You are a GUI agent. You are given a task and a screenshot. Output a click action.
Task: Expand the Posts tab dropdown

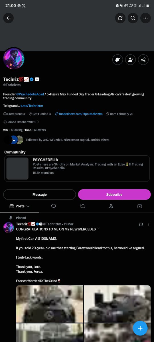[x=19, y=206]
